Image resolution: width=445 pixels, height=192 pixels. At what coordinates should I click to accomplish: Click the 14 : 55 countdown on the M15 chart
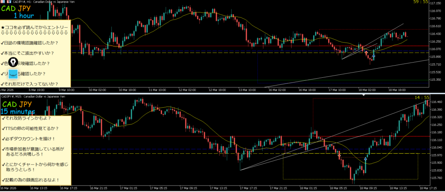pos(422,97)
